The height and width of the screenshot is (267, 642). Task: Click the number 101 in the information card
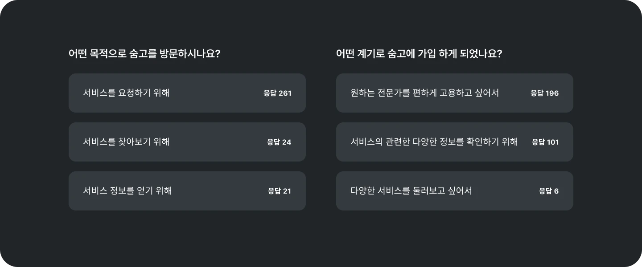click(552, 142)
